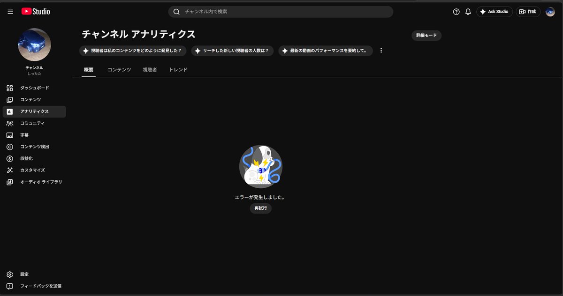Open the account avatar menu

(550, 12)
